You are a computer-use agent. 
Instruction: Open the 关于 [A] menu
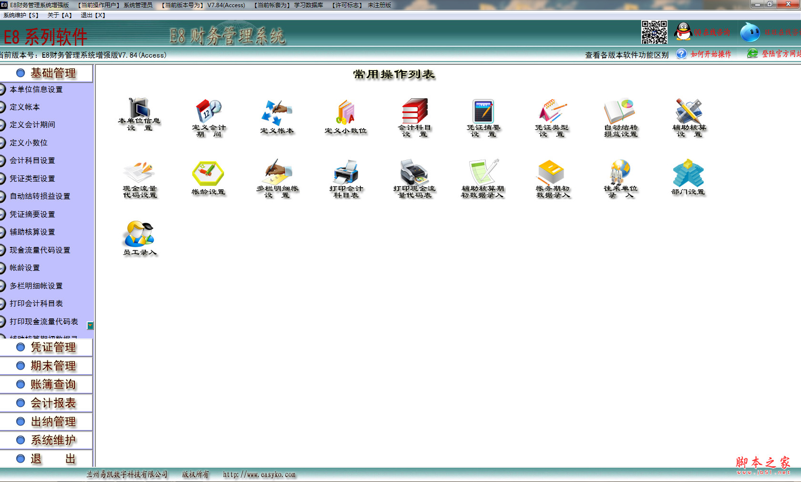(x=60, y=15)
